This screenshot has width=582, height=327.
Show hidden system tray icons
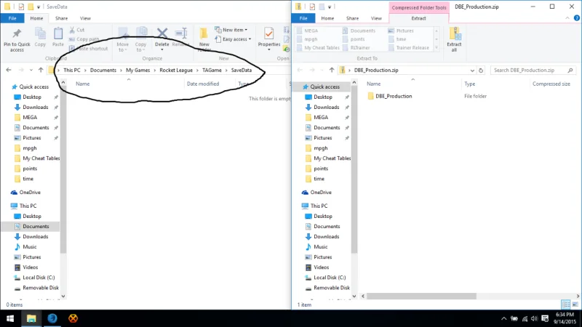503,318
